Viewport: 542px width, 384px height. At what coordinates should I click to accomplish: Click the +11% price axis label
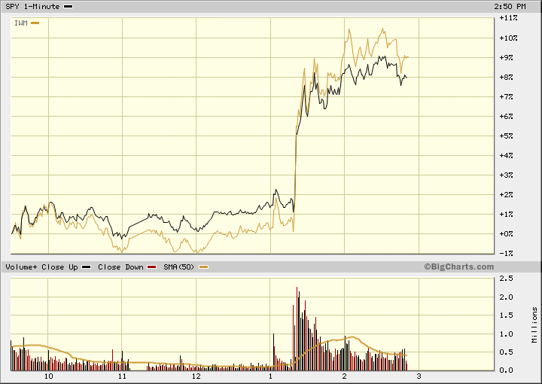[x=508, y=17]
